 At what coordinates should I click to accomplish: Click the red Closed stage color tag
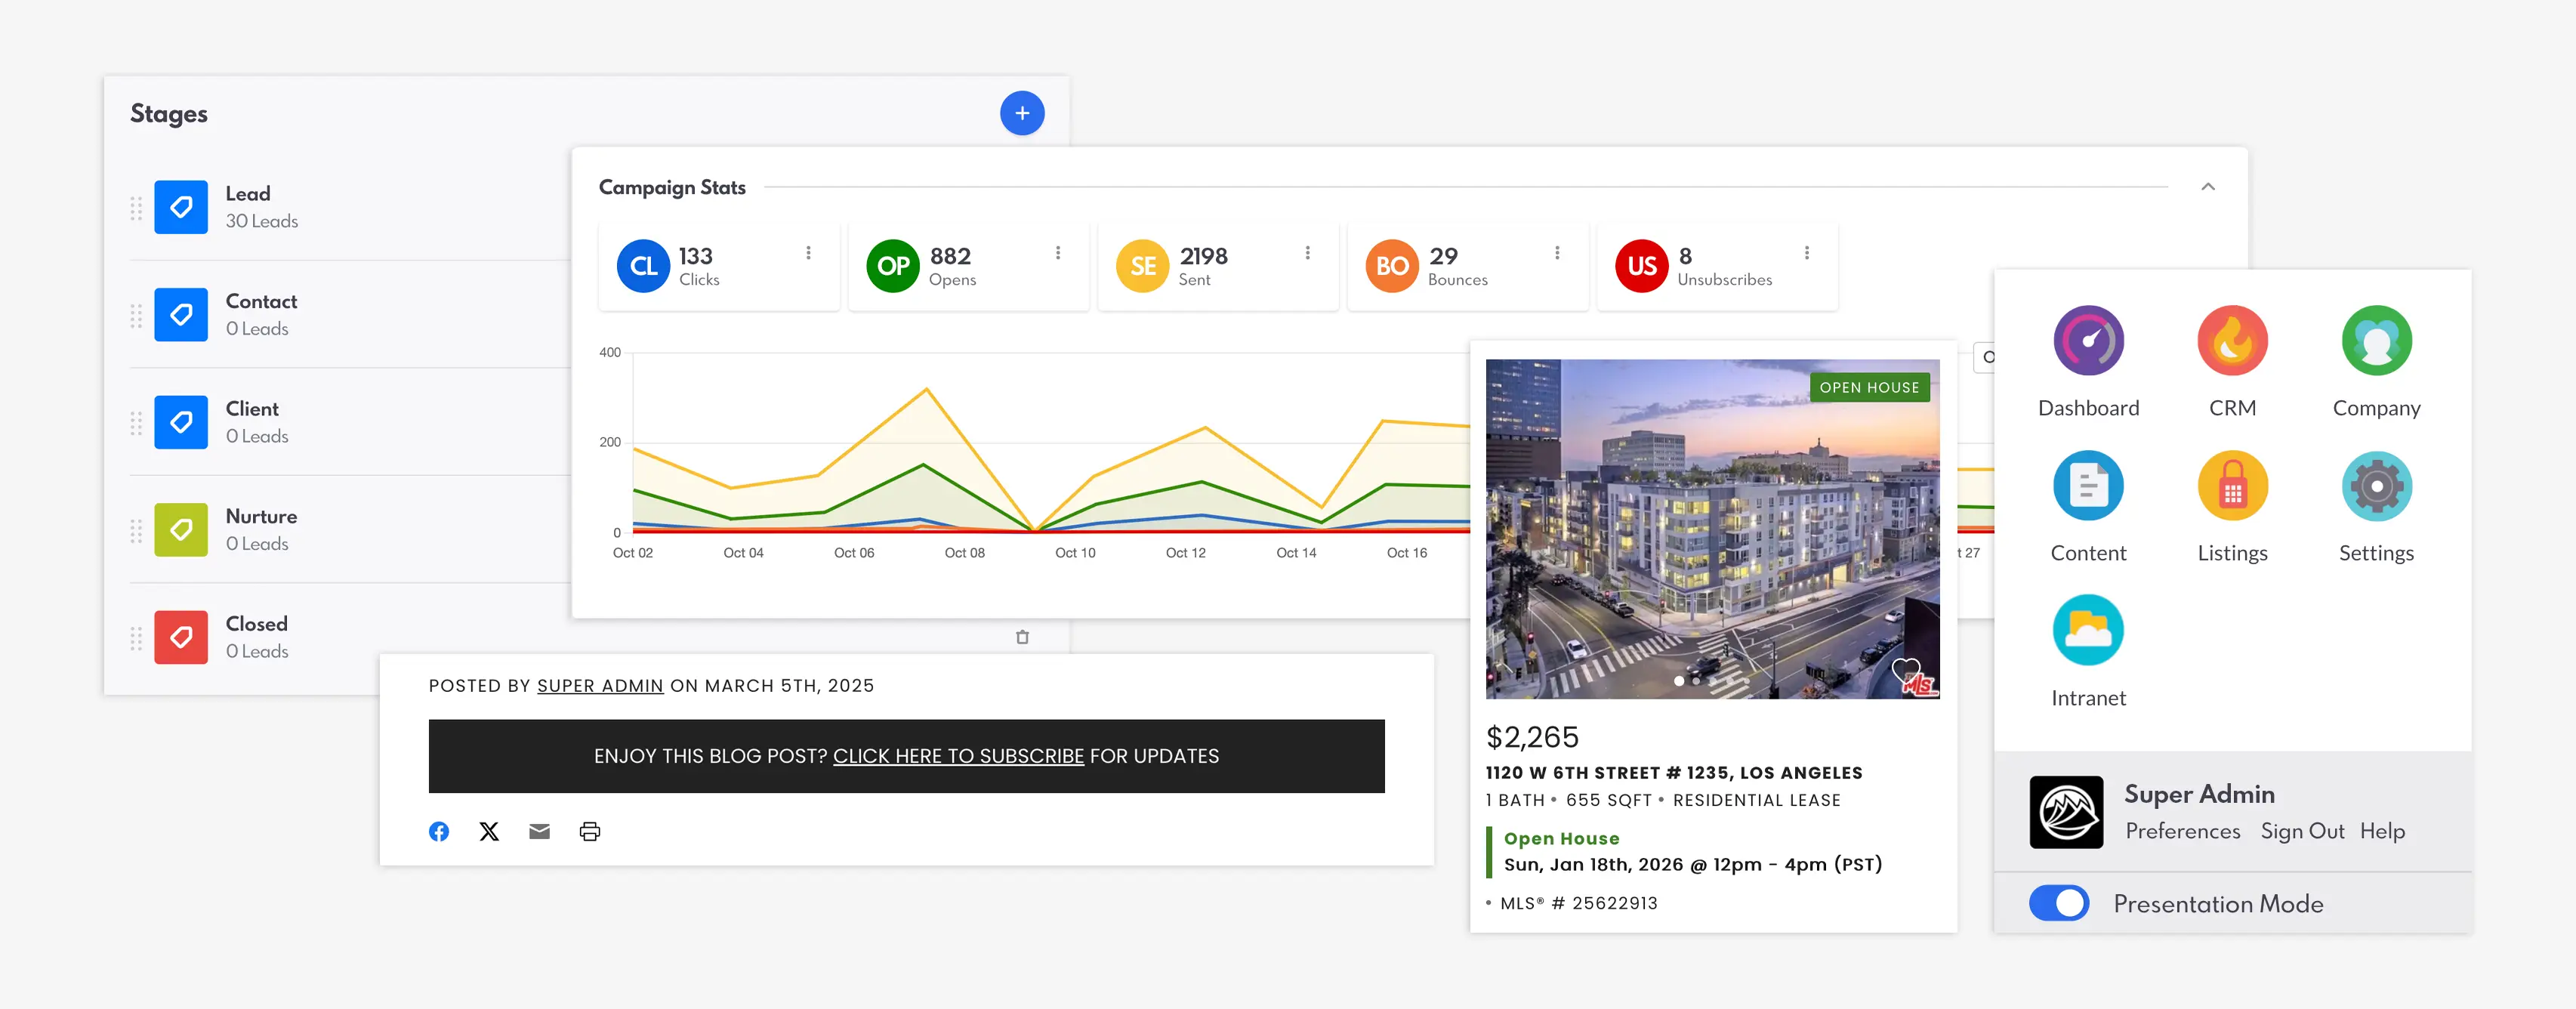[x=181, y=637]
